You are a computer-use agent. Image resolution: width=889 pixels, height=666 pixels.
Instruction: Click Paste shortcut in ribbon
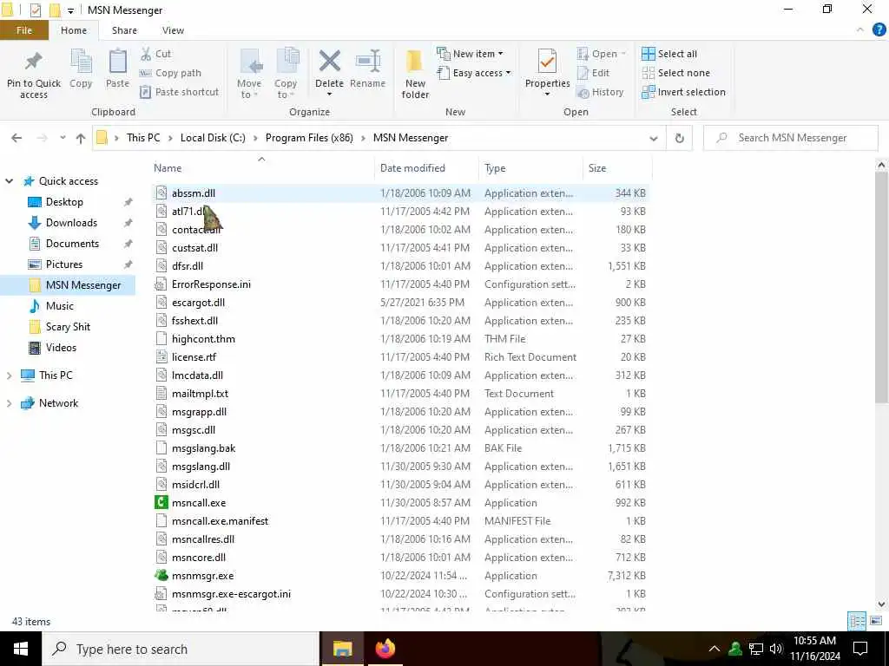tap(179, 92)
